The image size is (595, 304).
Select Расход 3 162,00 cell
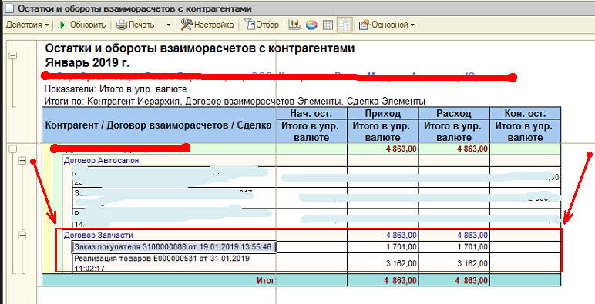(454, 262)
